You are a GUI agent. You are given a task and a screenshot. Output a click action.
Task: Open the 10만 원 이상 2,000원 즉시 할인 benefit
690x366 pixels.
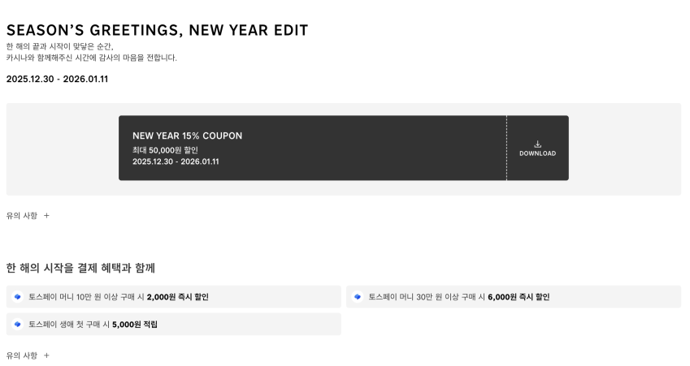point(119,297)
